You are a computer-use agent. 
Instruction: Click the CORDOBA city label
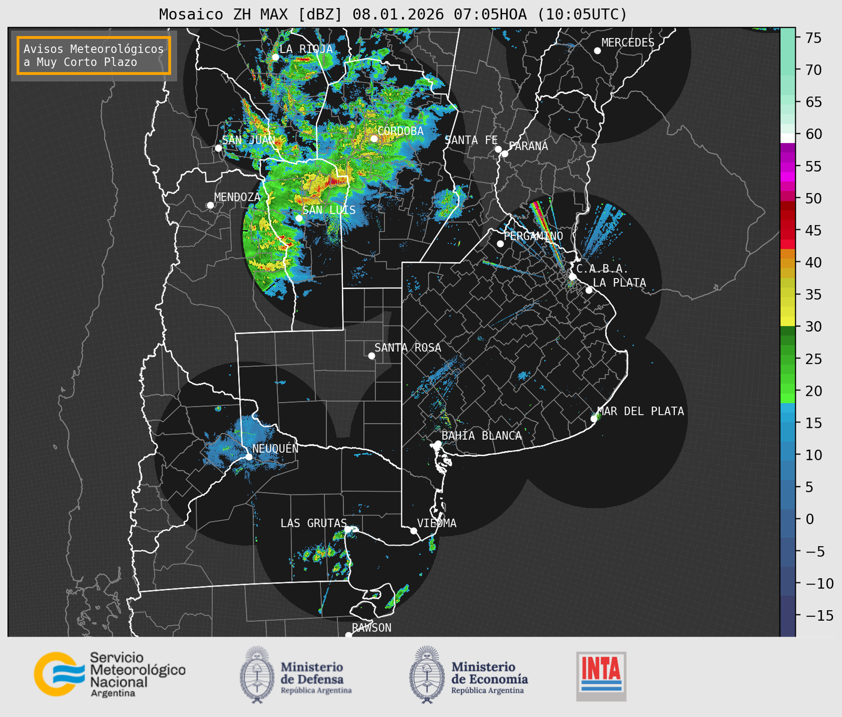(x=400, y=131)
